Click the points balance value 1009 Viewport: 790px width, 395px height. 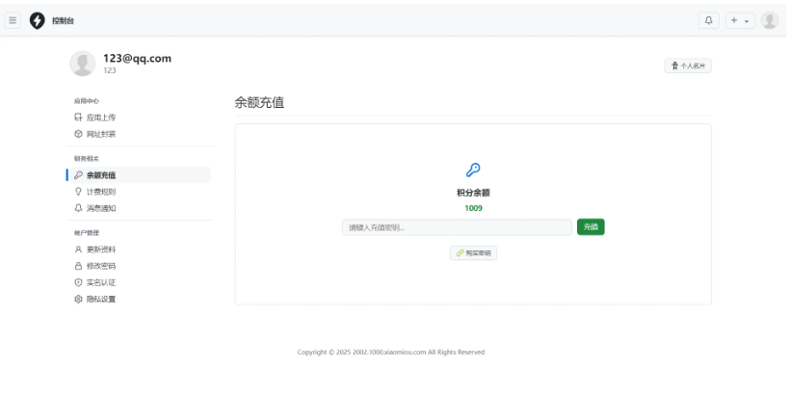[473, 208]
